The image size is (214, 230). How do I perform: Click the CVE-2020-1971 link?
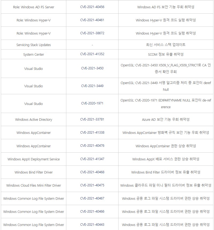pyautogui.click(x=92, y=103)
